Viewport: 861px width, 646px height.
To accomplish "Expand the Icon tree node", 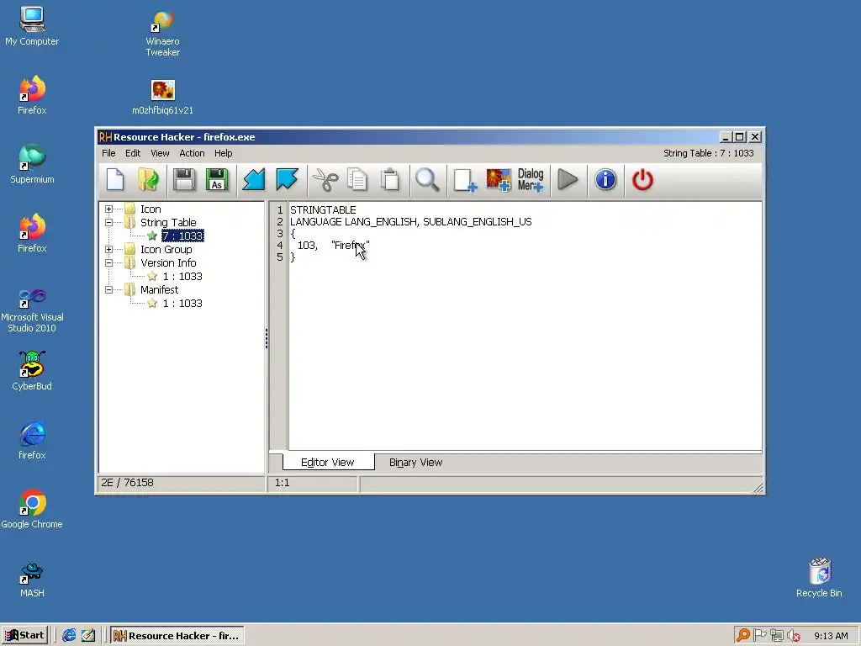I will click(108, 209).
